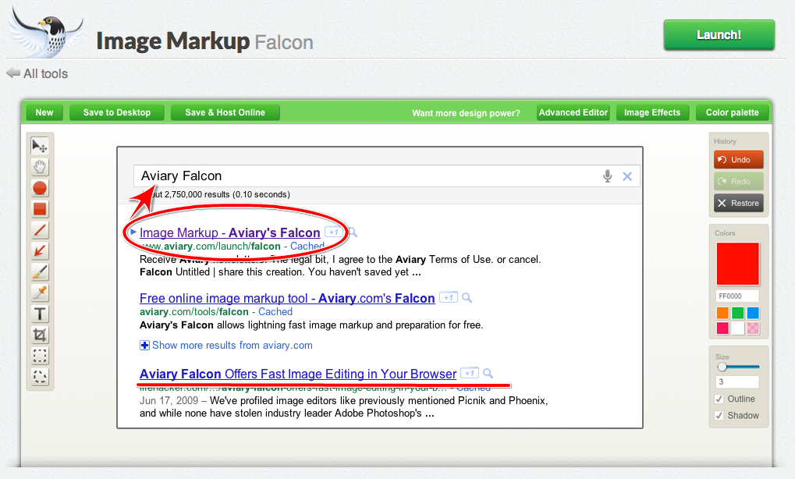Pick the blue color swatch
This screenshot has width=795, height=479.
click(753, 313)
